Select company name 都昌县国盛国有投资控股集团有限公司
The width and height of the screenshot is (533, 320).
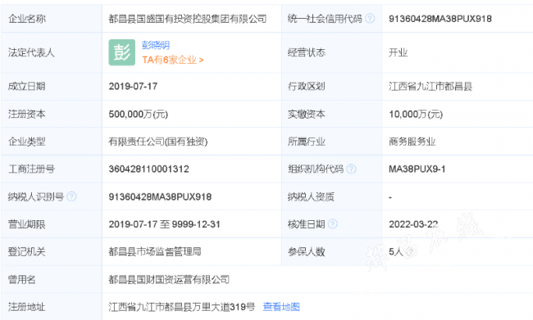(187, 19)
